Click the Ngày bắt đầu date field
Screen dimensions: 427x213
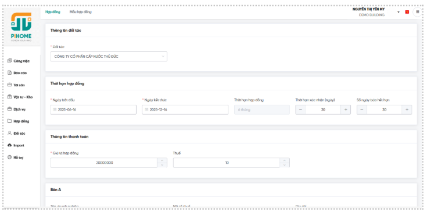click(93, 109)
